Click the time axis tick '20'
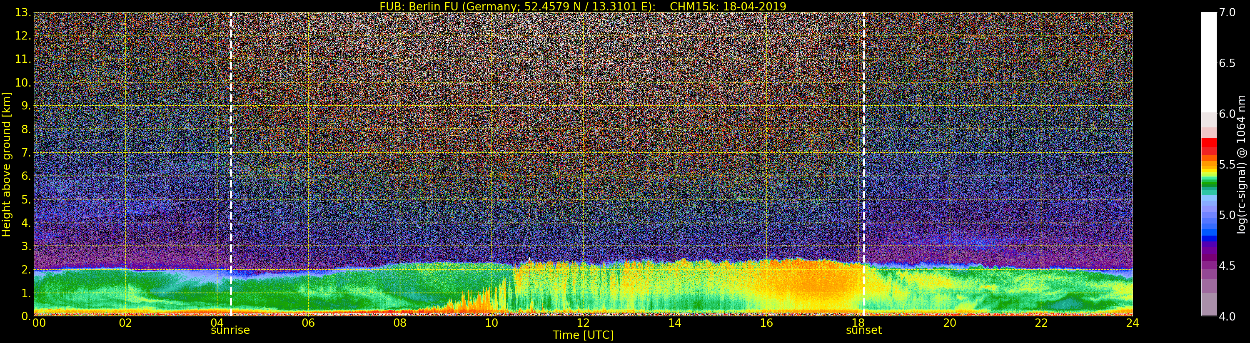Image resolution: width=1250 pixels, height=343 pixels. click(x=949, y=323)
